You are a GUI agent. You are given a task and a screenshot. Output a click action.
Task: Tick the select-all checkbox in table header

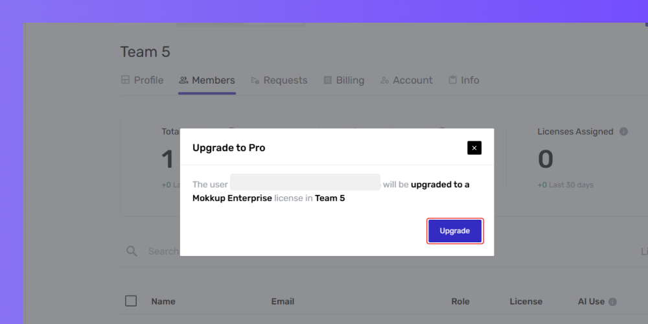click(x=131, y=301)
